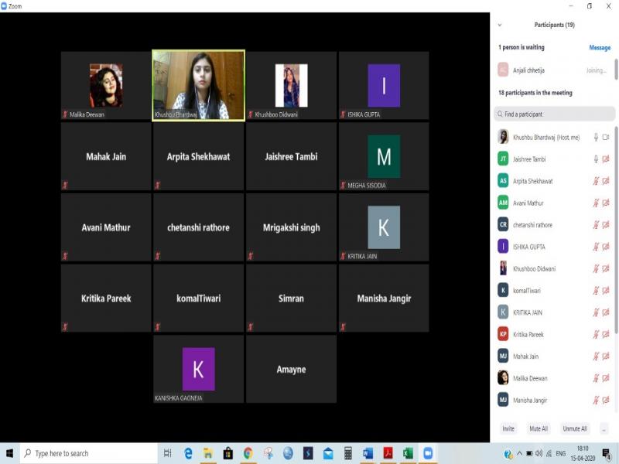619x464 pixels.
Task: Click the Find a participant search field
Action: point(554,114)
